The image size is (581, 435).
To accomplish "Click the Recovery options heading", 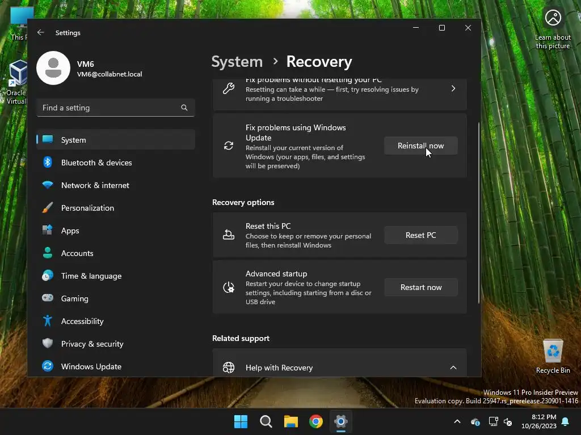I will tap(243, 202).
